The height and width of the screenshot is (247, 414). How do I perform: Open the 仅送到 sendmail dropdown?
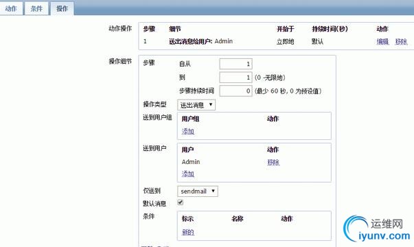[x=198, y=191]
